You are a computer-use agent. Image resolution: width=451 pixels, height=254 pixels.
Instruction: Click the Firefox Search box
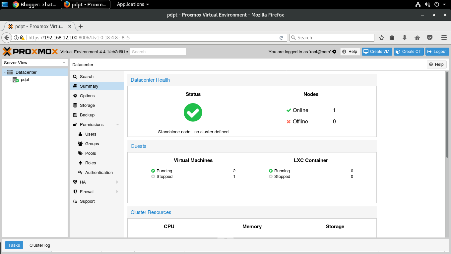332,38
